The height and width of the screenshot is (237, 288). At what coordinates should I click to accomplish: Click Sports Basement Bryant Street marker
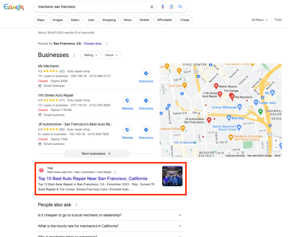click(239, 127)
